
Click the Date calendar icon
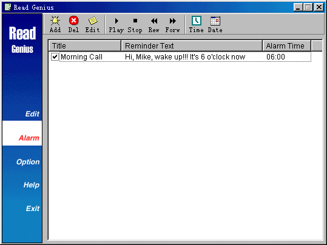[215, 24]
